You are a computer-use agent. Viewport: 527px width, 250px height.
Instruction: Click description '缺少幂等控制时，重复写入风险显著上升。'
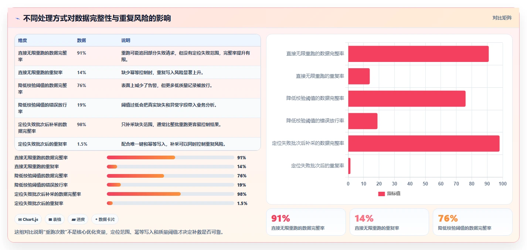coord(162,73)
